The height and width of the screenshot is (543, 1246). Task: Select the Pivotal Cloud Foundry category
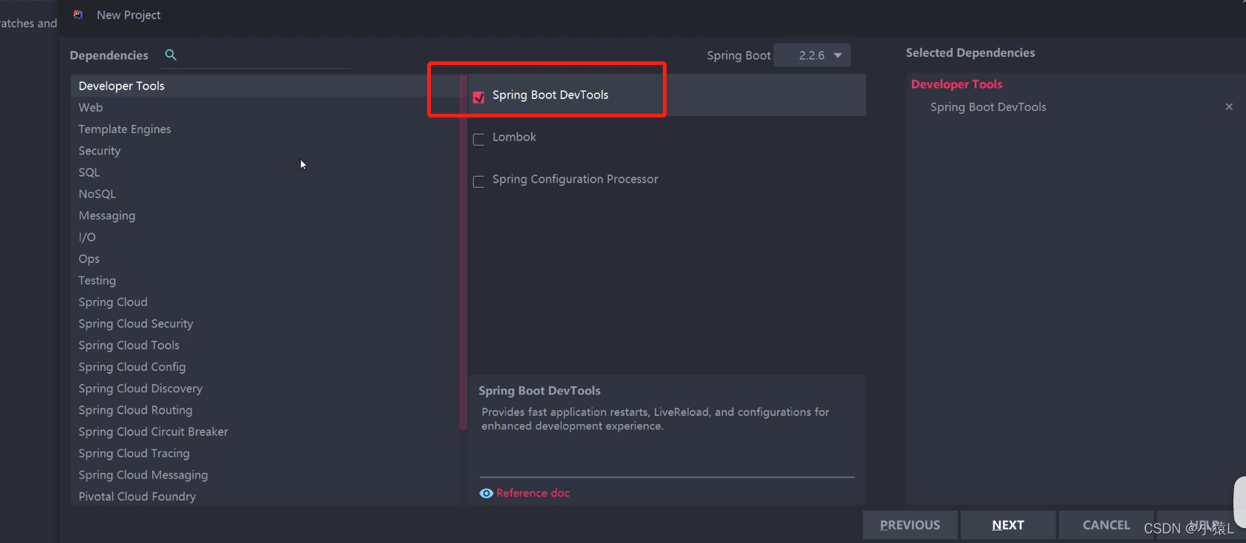coord(265,496)
